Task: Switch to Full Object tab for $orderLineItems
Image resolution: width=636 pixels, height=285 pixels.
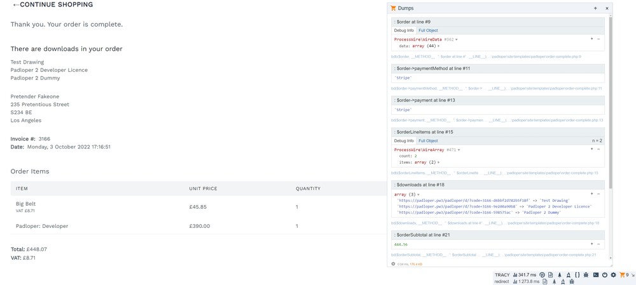Action: [x=428, y=141]
